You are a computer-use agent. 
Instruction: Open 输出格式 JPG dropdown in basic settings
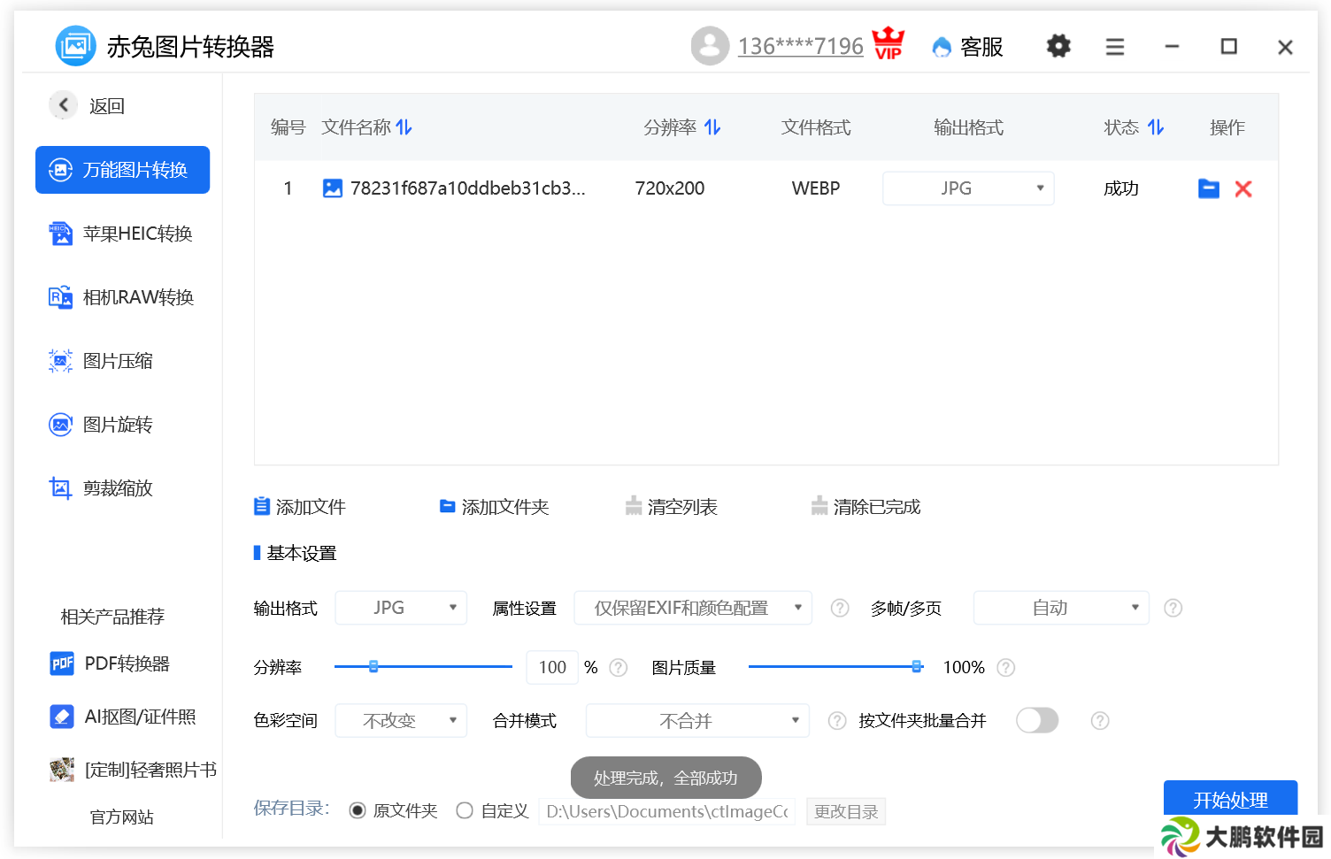401,608
